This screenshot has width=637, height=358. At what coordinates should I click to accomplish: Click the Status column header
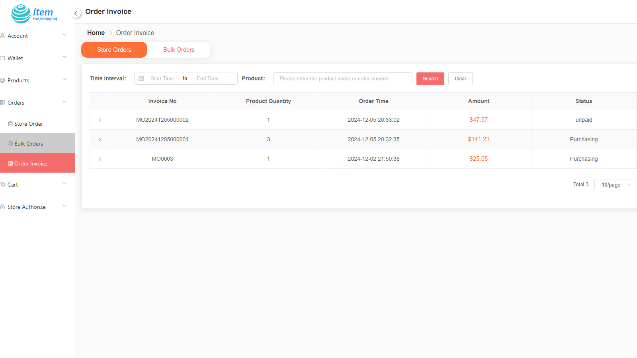tap(584, 101)
